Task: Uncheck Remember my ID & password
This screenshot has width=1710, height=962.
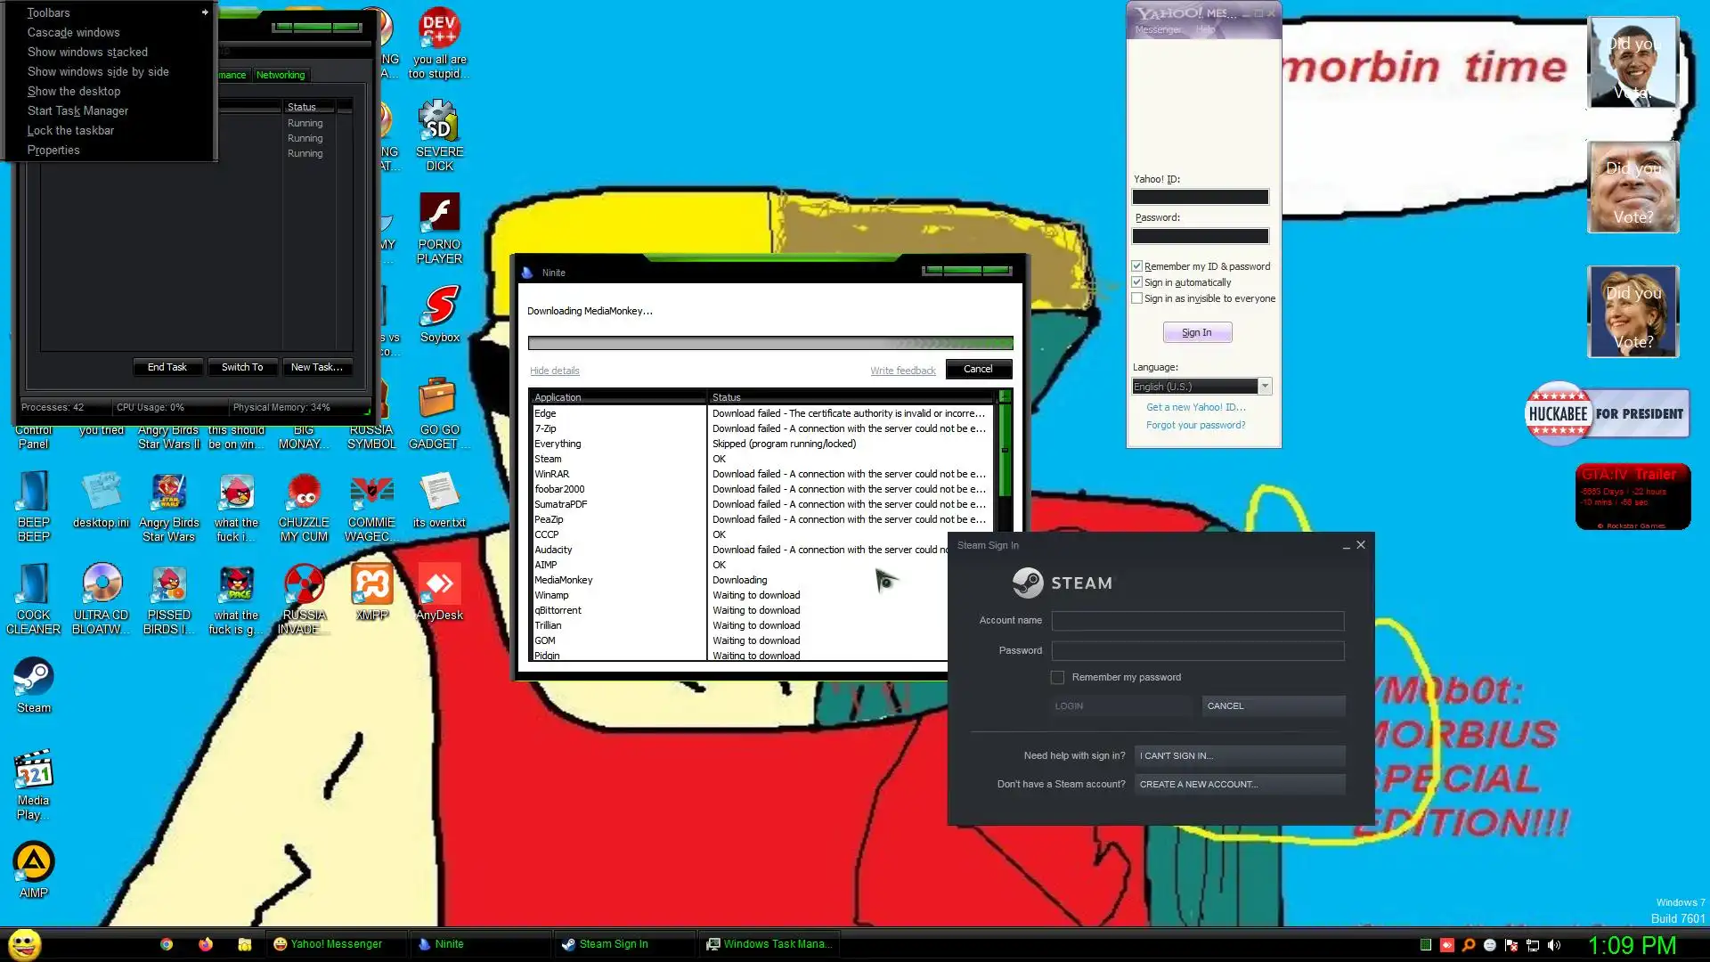Action: point(1136,266)
